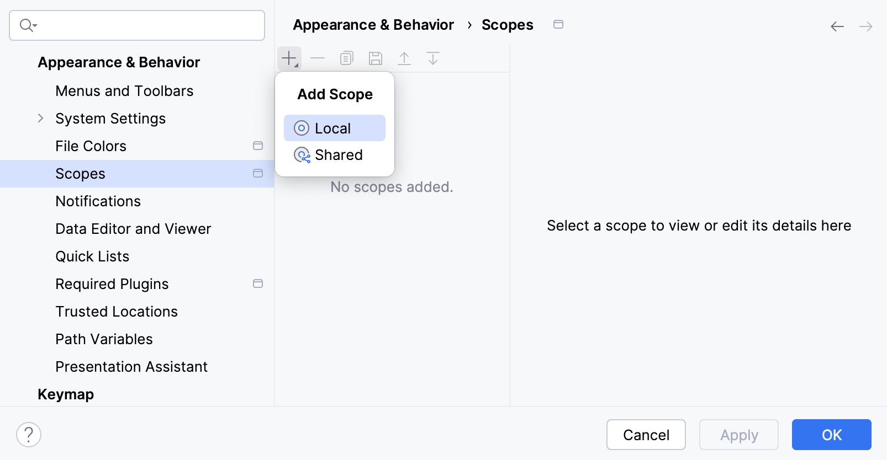Open the search filter options dropdown

(28, 25)
